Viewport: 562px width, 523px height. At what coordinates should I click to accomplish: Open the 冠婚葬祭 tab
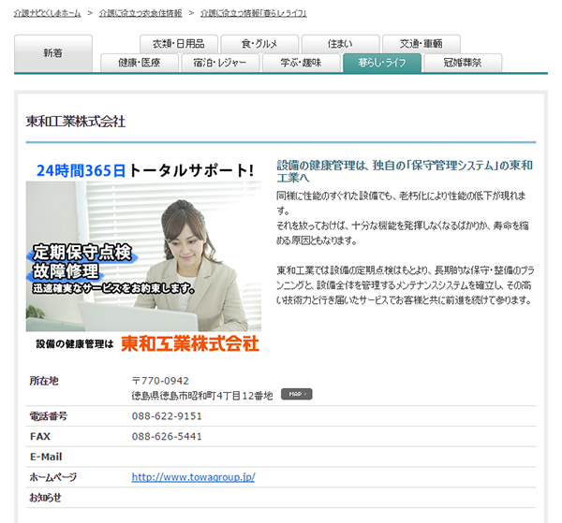click(463, 63)
